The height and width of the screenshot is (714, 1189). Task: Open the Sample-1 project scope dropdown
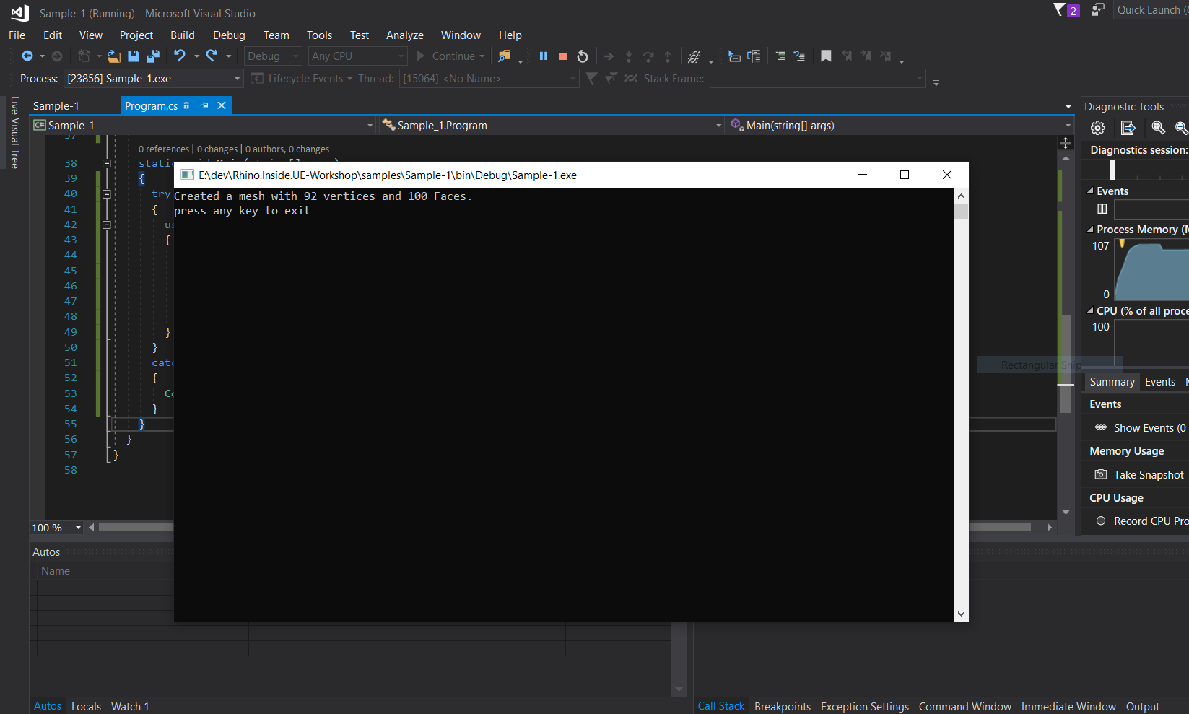[203, 126]
